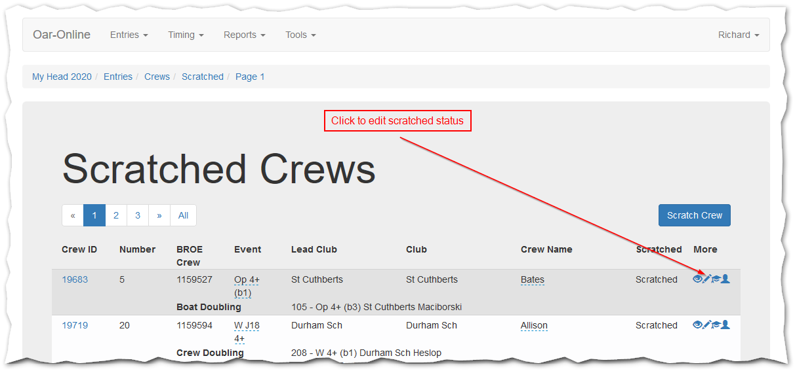The height and width of the screenshot is (371, 795).
Task: Click the Oar-Online brand logo
Action: (62, 35)
